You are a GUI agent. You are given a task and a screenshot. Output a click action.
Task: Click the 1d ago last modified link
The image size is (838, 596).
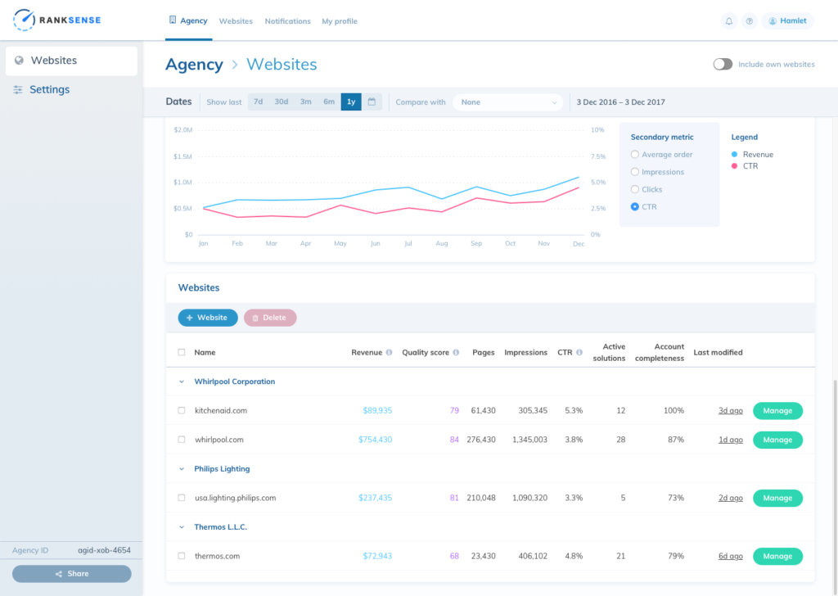tap(730, 440)
